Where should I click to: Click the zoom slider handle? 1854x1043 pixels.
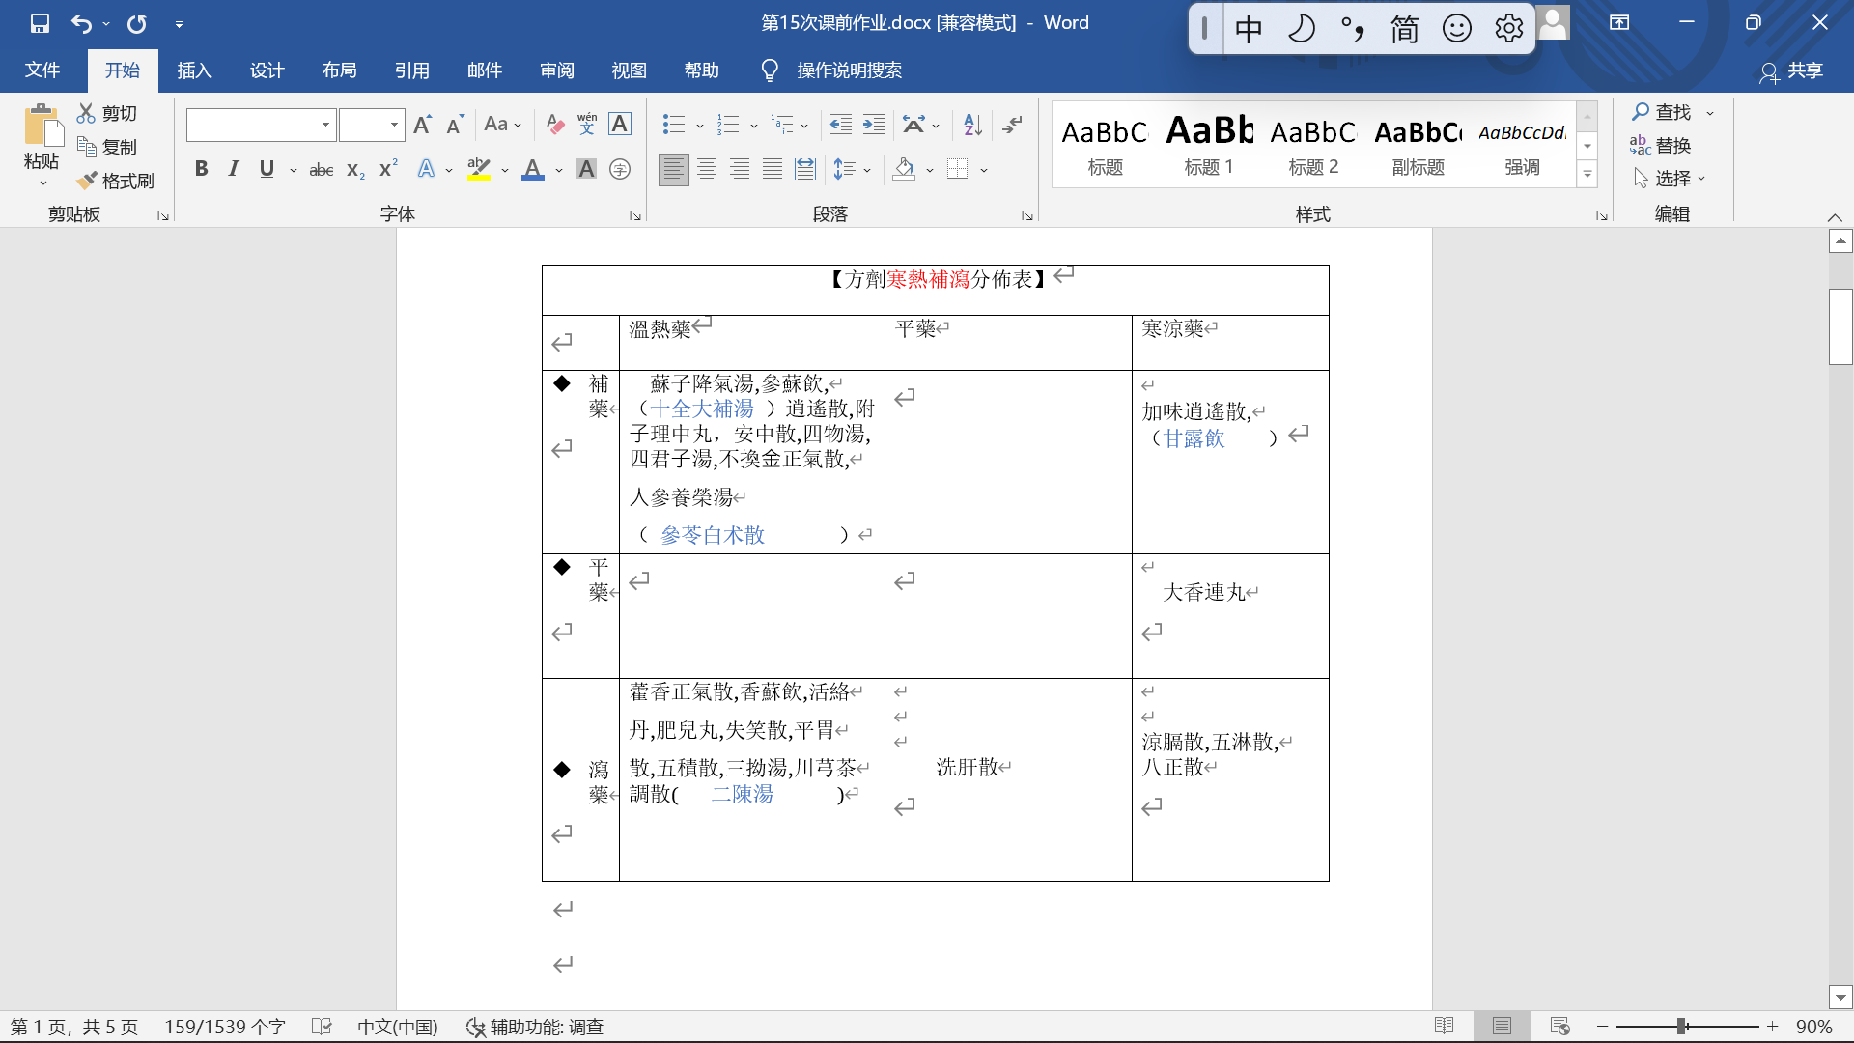coord(1682,1026)
